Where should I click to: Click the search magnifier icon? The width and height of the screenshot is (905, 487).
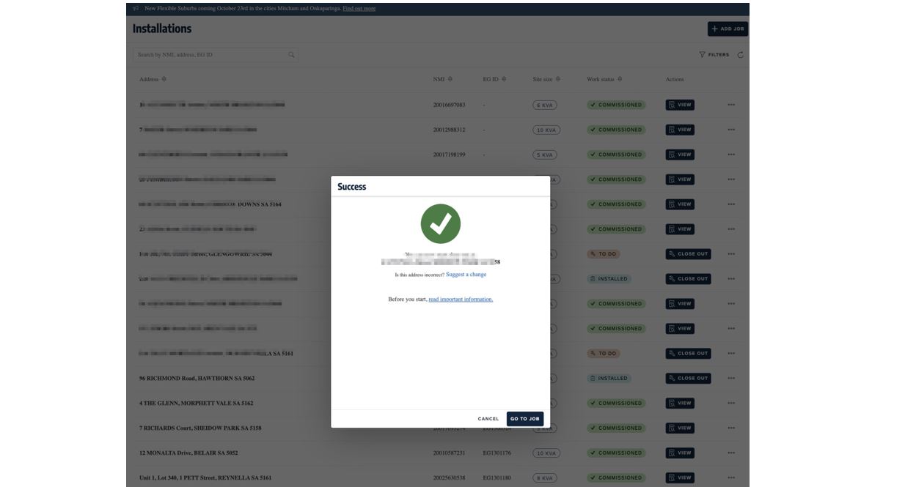(291, 55)
